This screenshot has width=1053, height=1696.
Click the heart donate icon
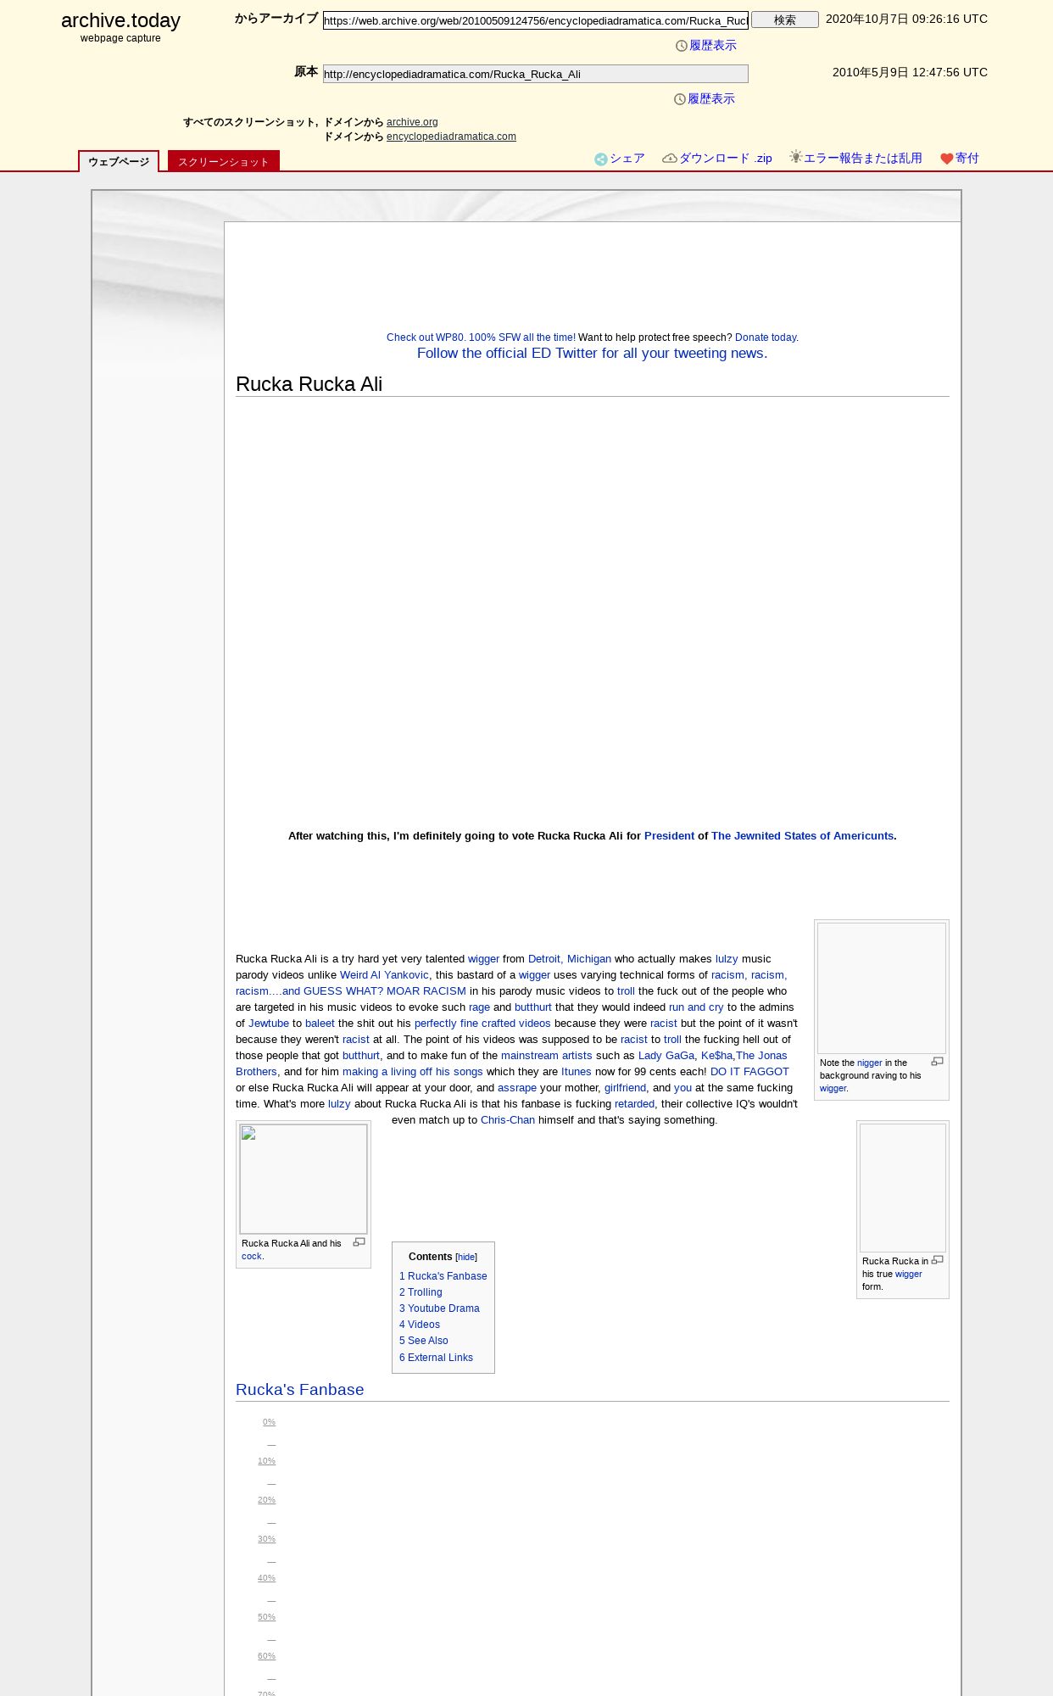[946, 159]
